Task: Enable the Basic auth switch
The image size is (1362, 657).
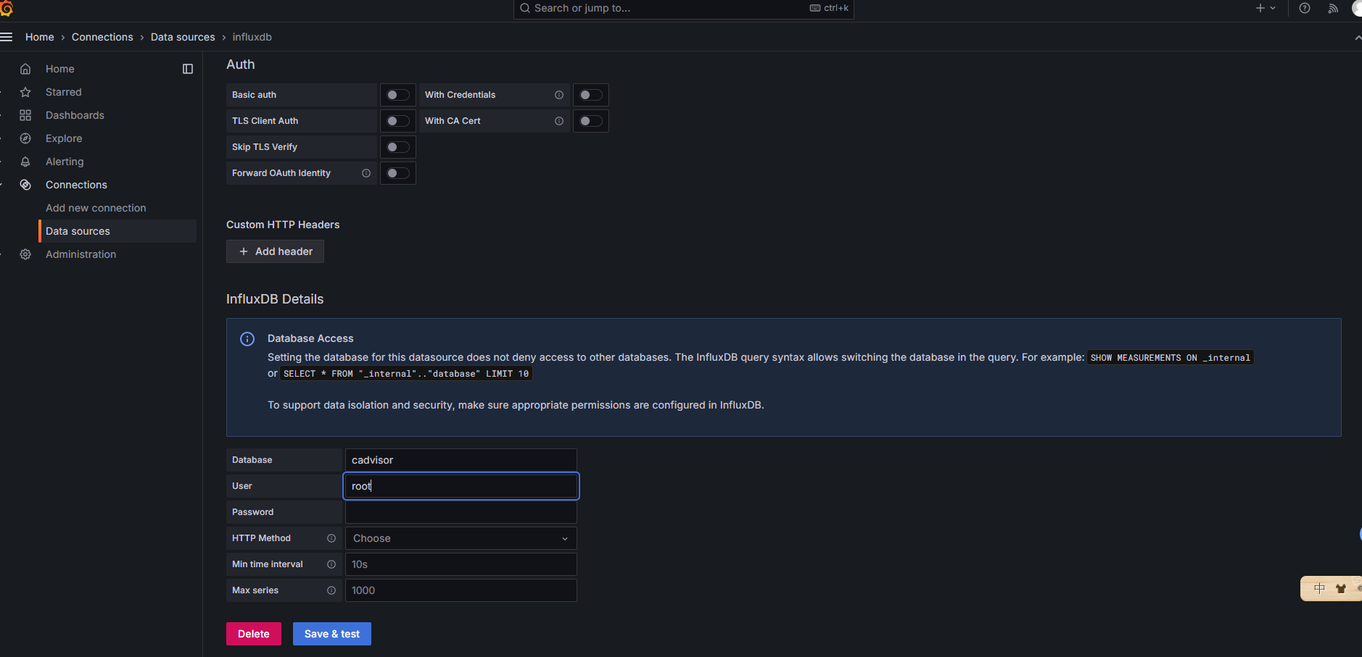Action: [398, 95]
